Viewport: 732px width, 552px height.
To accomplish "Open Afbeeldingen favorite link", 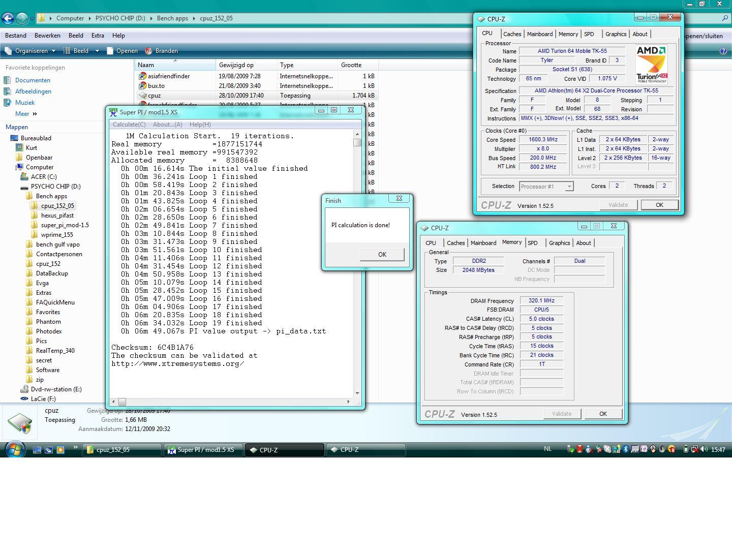I will (33, 91).
